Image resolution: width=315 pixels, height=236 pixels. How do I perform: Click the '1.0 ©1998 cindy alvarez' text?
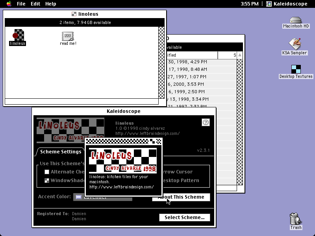point(140,128)
